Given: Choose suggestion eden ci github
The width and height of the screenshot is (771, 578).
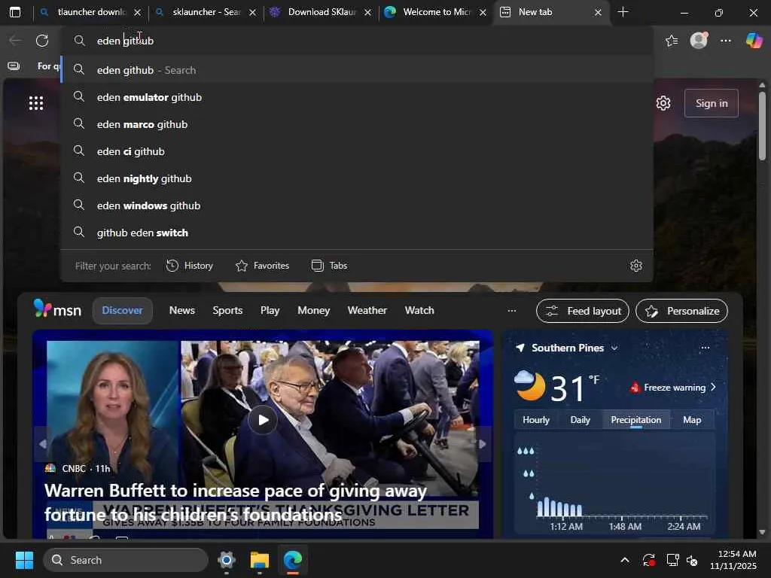Looking at the screenshot, I should 357,151.
